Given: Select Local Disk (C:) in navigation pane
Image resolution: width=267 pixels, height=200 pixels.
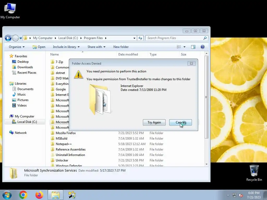Looking at the screenshot, I should tap(24, 122).
